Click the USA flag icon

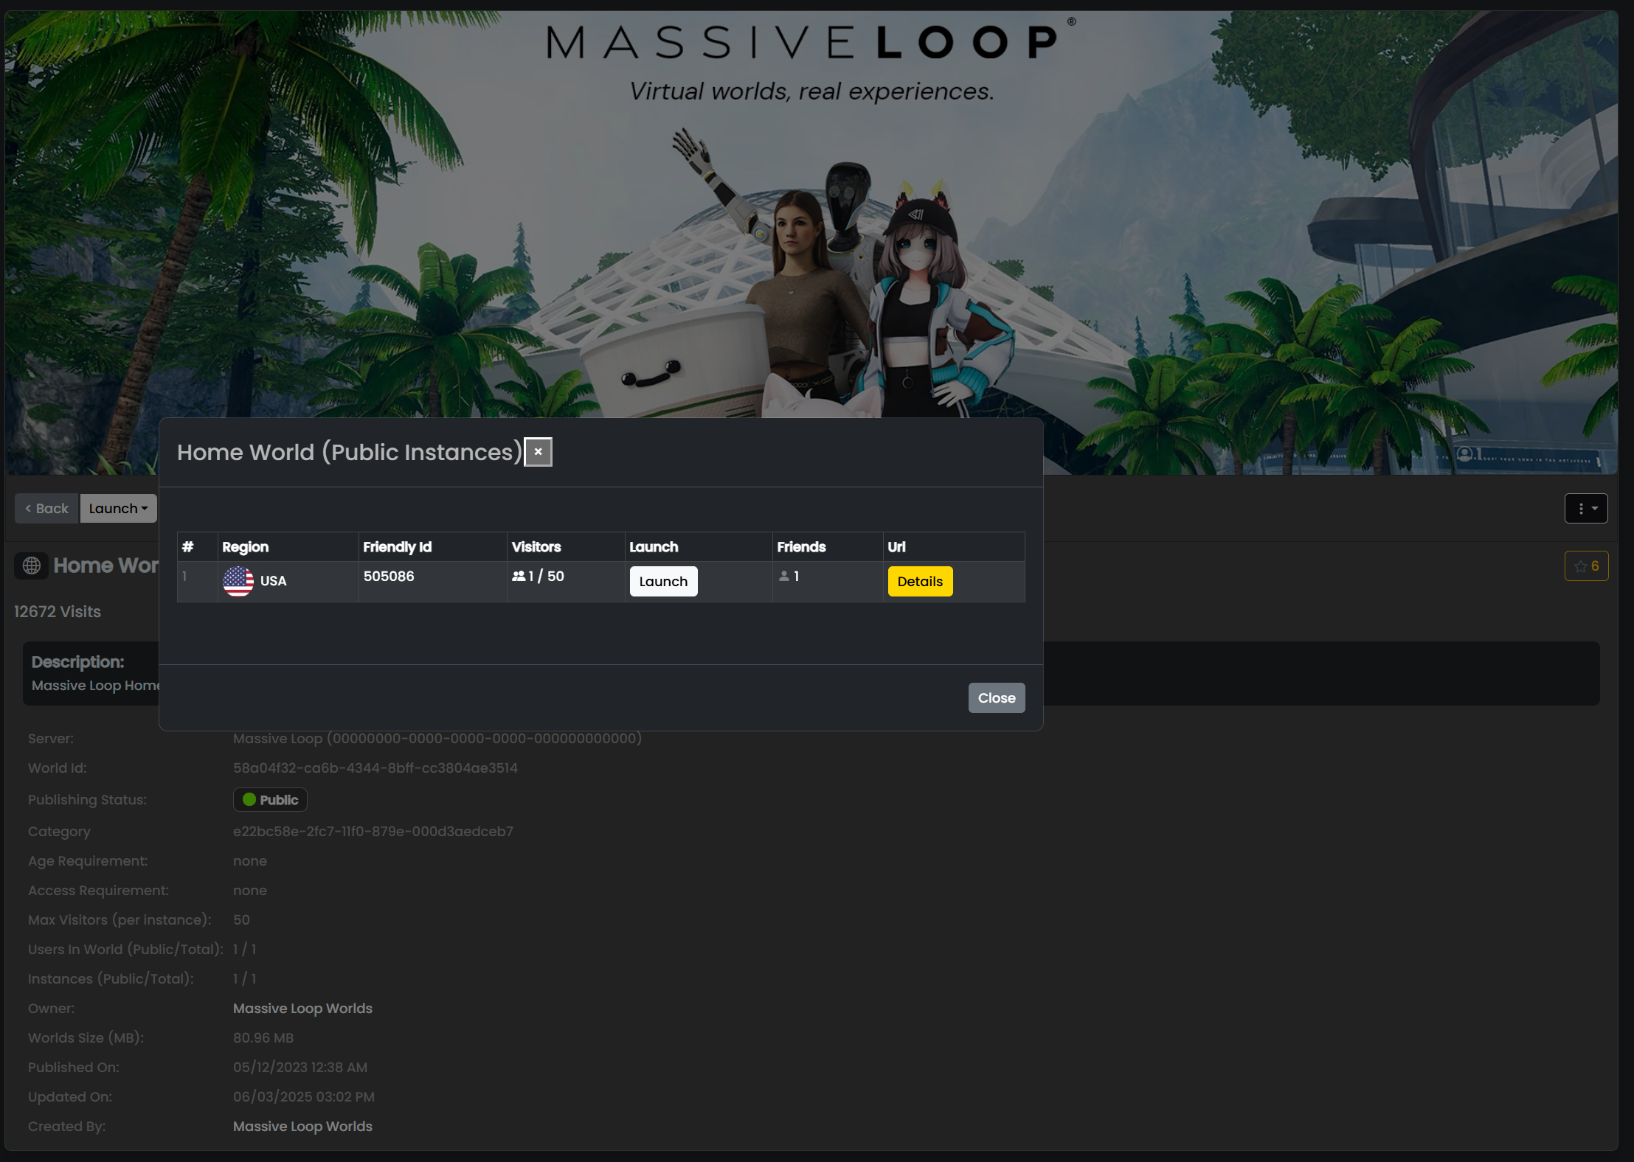(238, 581)
